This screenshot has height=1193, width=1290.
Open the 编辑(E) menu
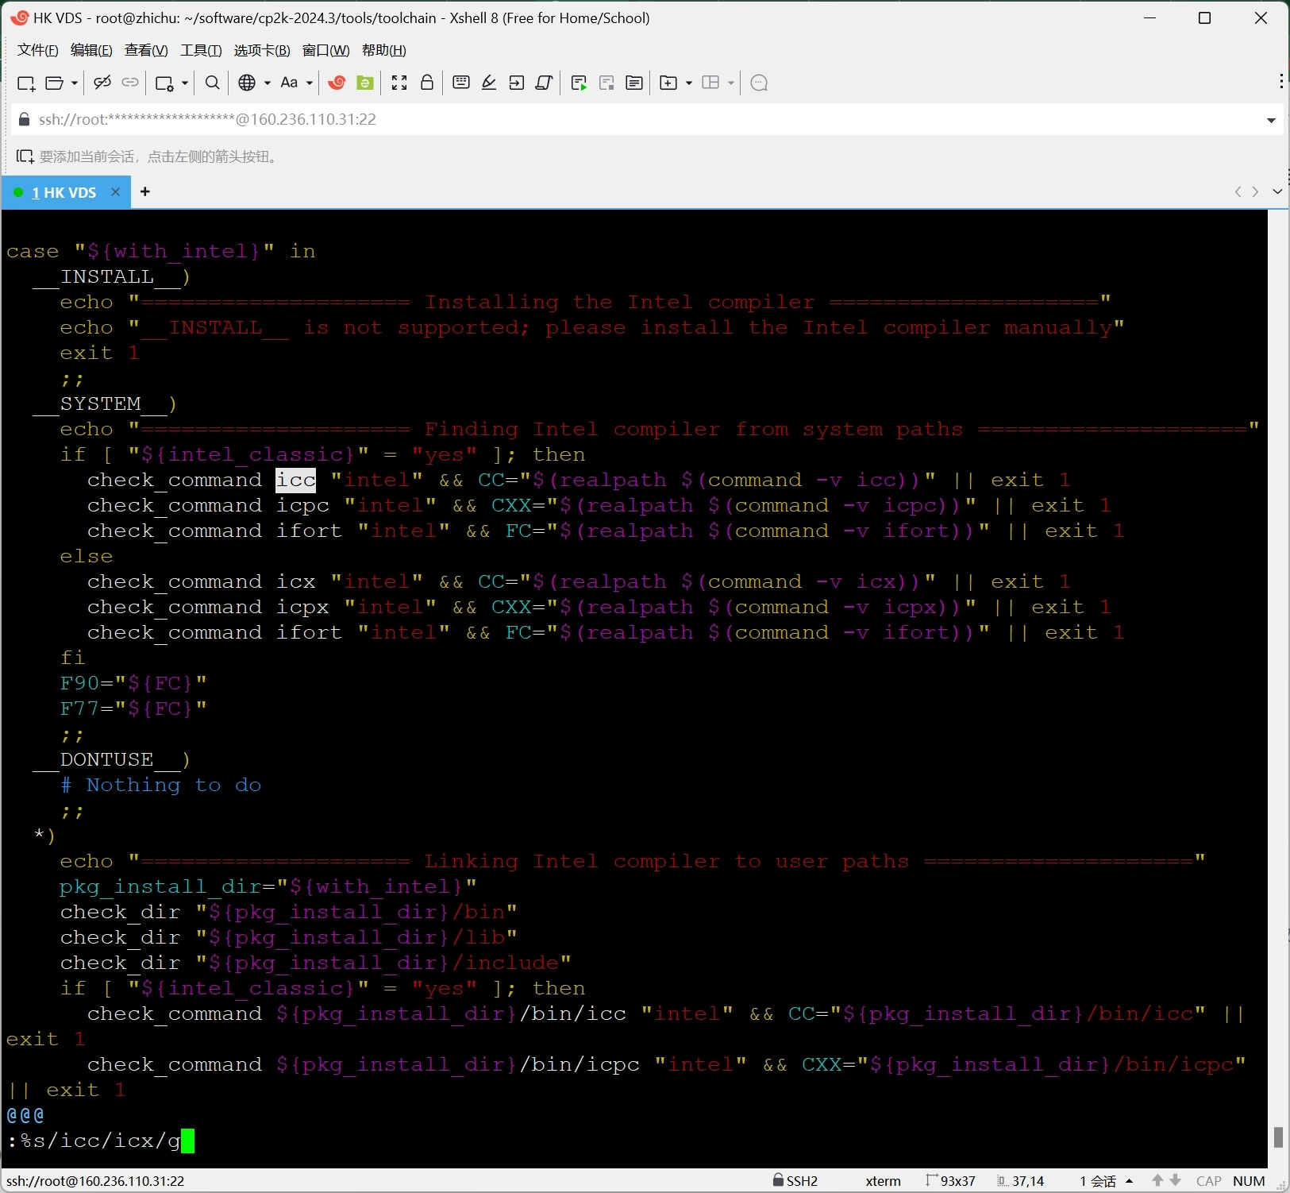tap(91, 50)
